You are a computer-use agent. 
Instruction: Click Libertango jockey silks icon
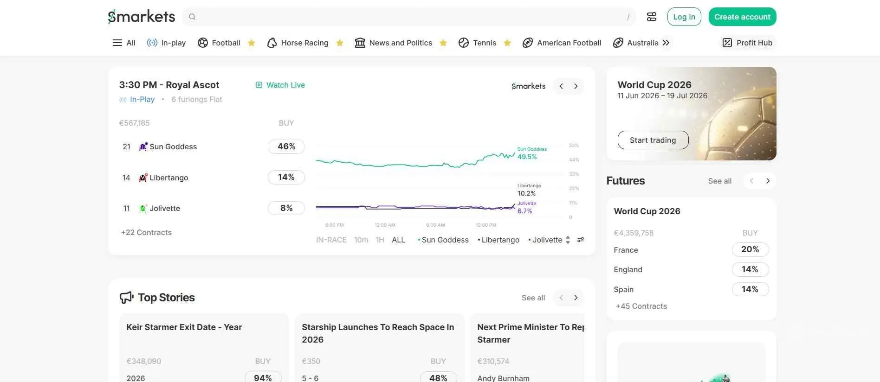coord(143,178)
